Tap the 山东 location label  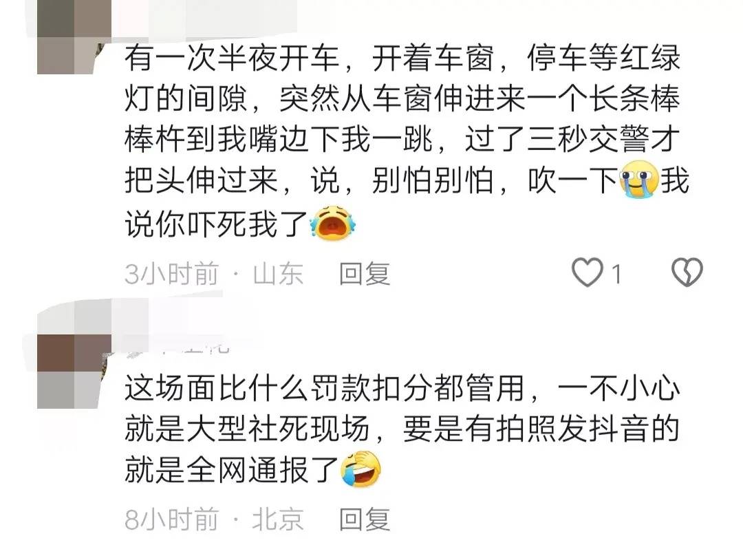(278, 274)
